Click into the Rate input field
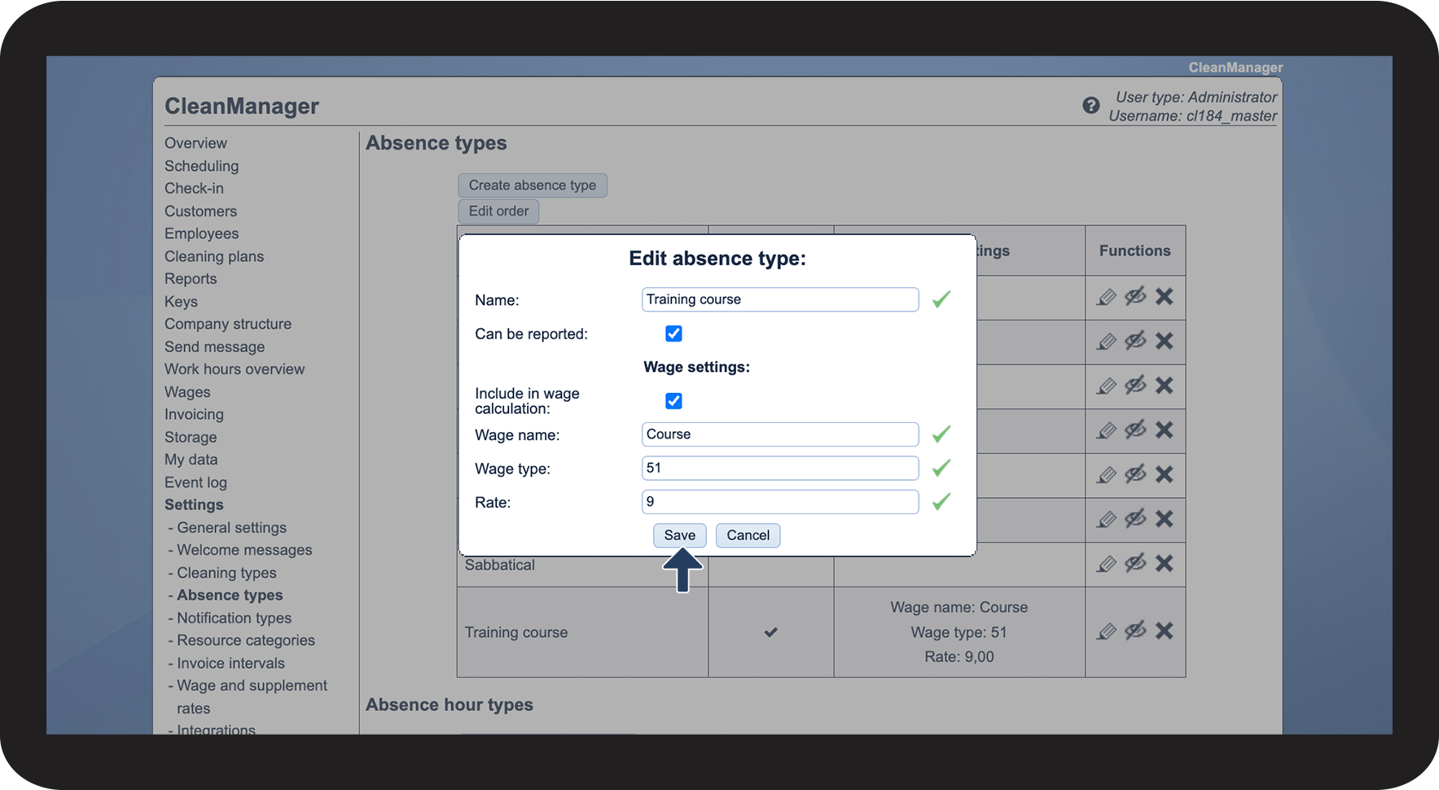The image size is (1439, 790). [779, 502]
